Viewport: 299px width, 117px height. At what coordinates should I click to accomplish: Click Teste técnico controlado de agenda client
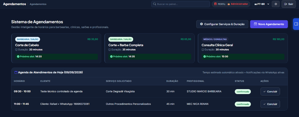coord(61,91)
